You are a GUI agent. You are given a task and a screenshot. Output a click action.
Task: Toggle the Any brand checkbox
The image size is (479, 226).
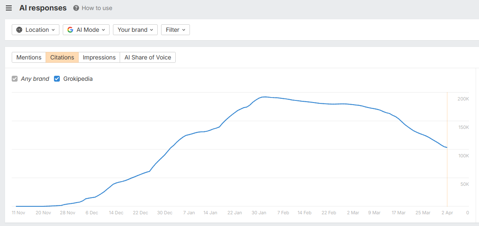click(x=15, y=79)
